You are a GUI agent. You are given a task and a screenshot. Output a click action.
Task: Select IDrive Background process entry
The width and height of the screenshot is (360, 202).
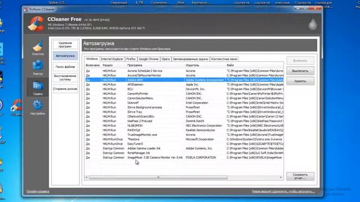(184, 107)
